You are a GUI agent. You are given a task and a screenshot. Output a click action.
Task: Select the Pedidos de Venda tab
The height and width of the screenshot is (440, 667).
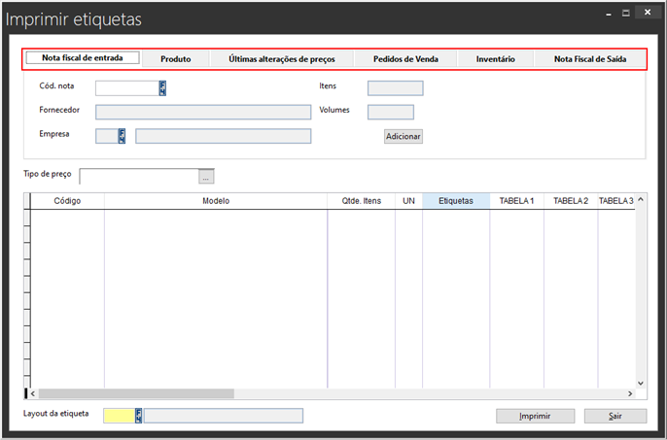[x=405, y=59]
